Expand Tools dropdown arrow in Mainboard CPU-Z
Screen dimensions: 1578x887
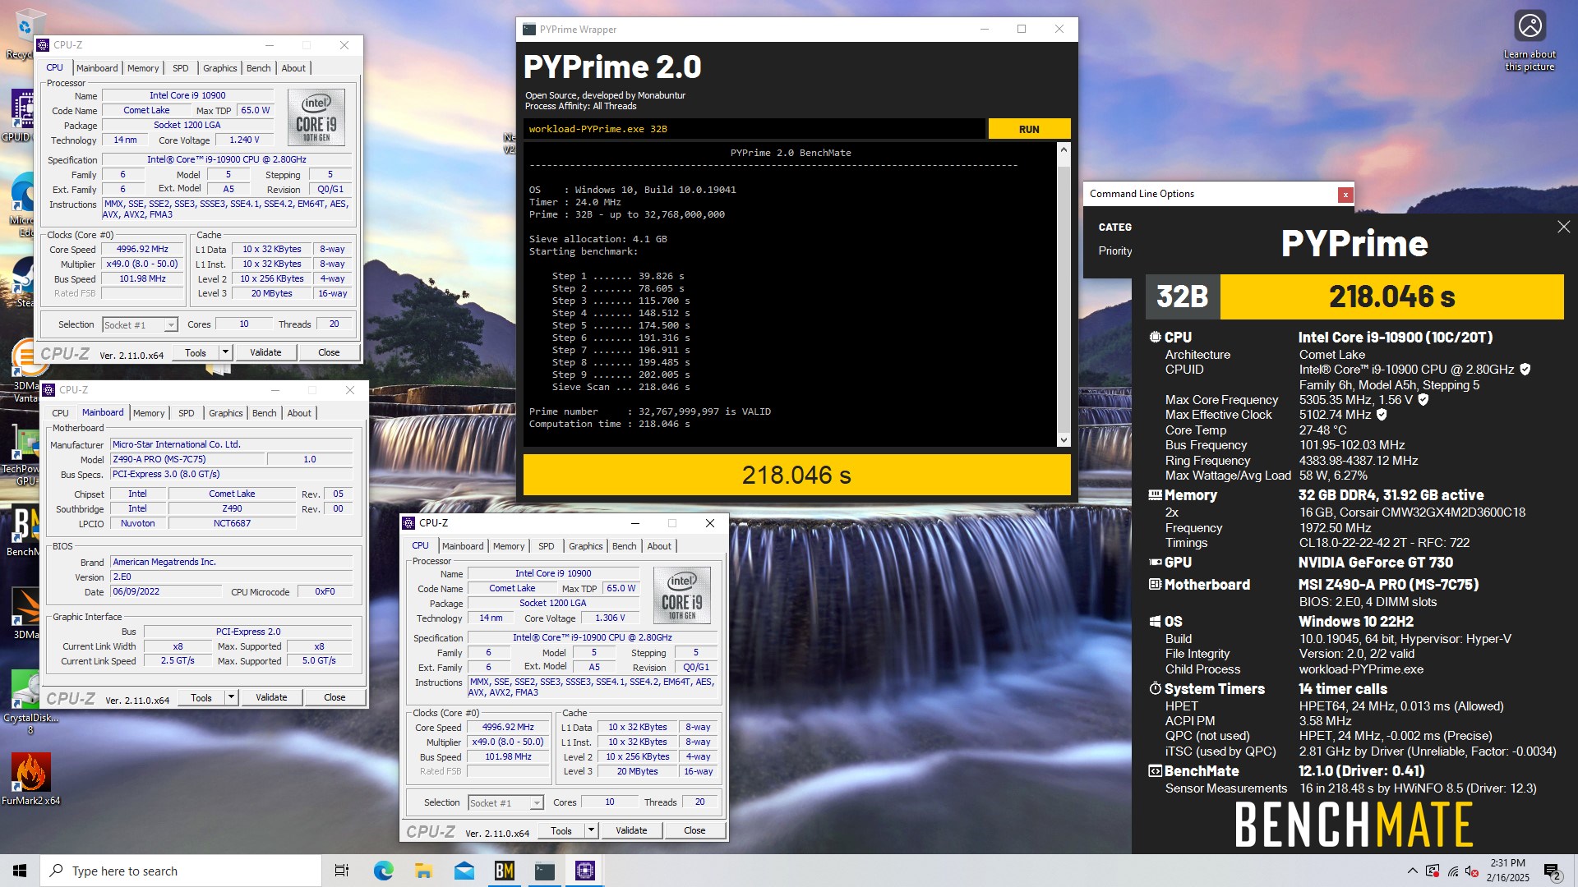231,697
